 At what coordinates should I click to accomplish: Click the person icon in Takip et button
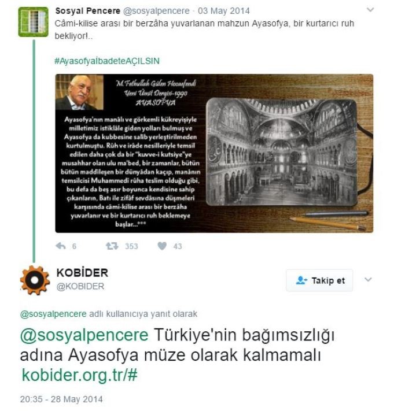[301, 280]
